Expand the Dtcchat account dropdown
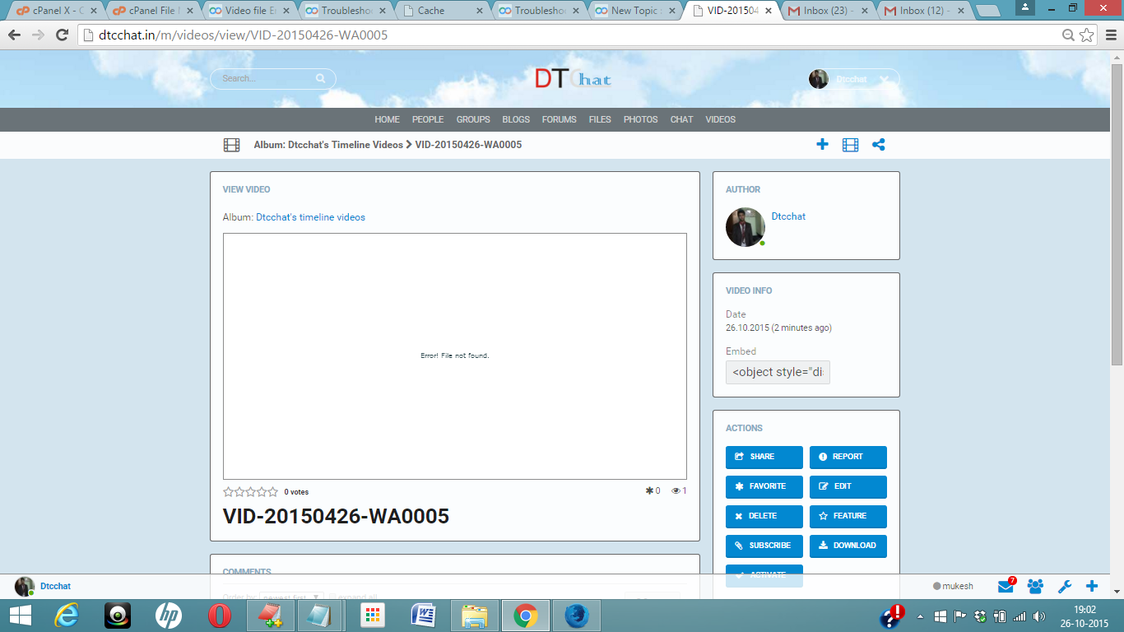The image size is (1124, 632). click(x=883, y=80)
